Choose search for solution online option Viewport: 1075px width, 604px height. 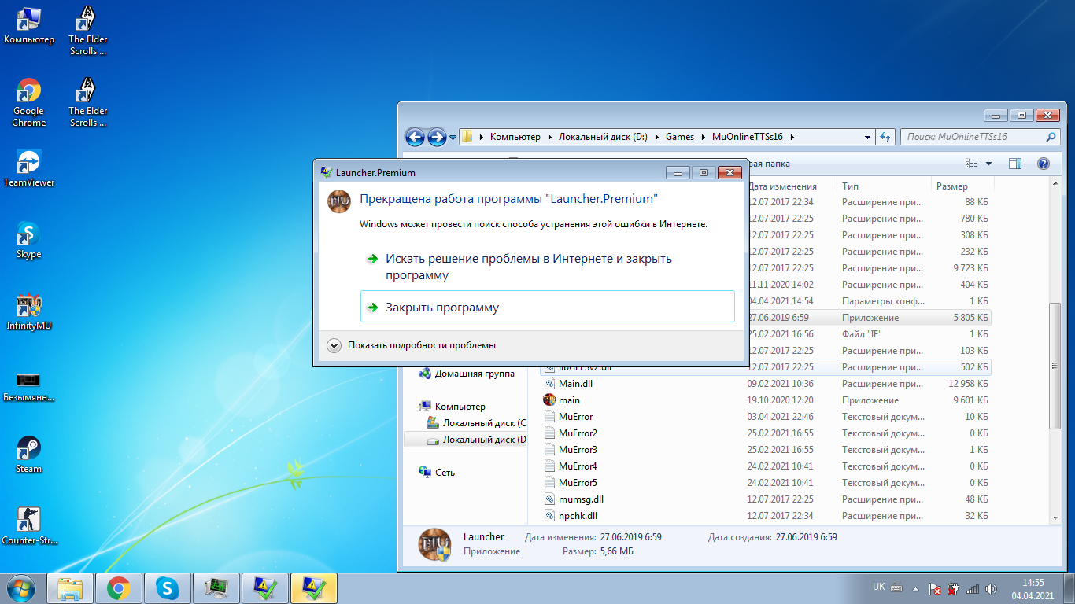pyautogui.click(x=527, y=267)
